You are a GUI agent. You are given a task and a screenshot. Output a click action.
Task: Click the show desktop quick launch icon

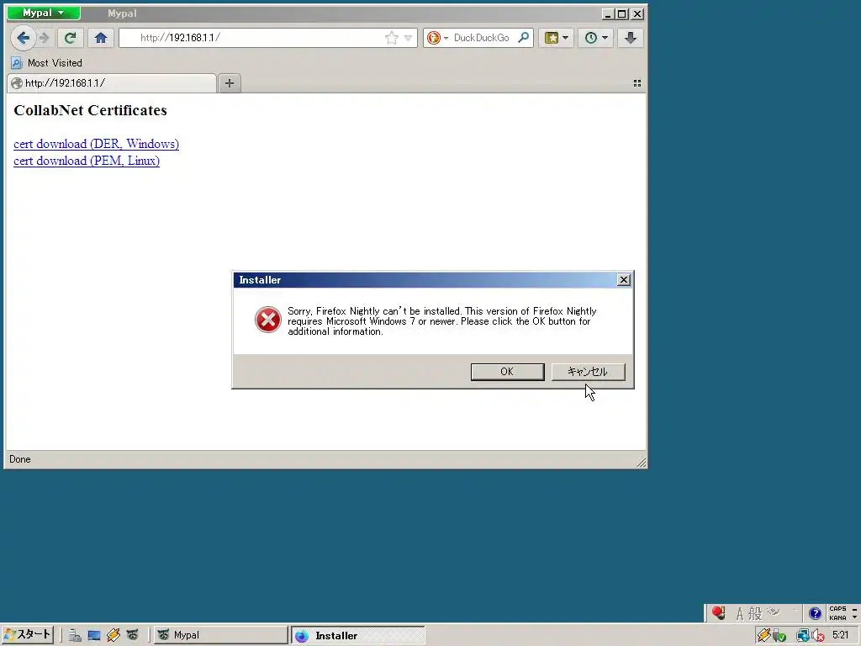94,636
